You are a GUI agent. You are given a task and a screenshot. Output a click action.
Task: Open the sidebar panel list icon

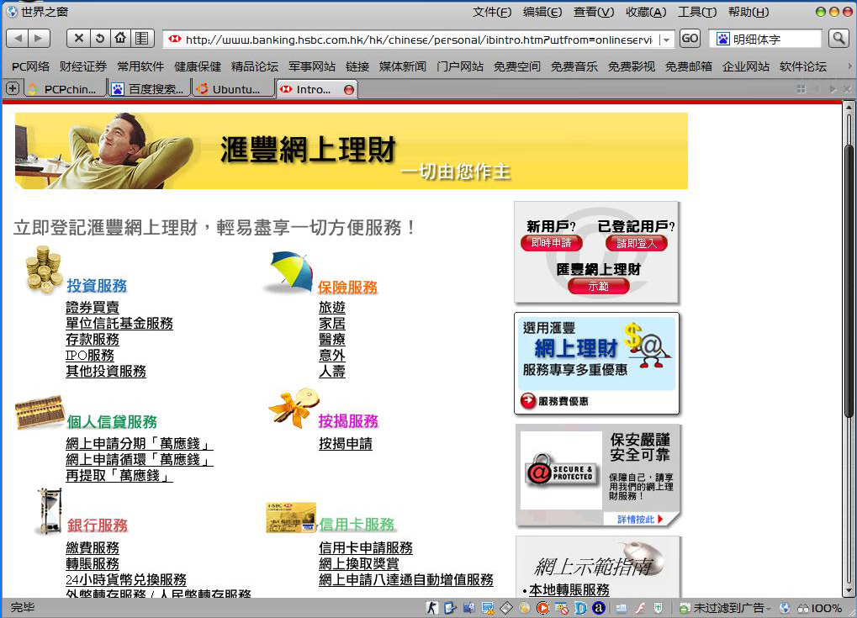tap(141, 38)
